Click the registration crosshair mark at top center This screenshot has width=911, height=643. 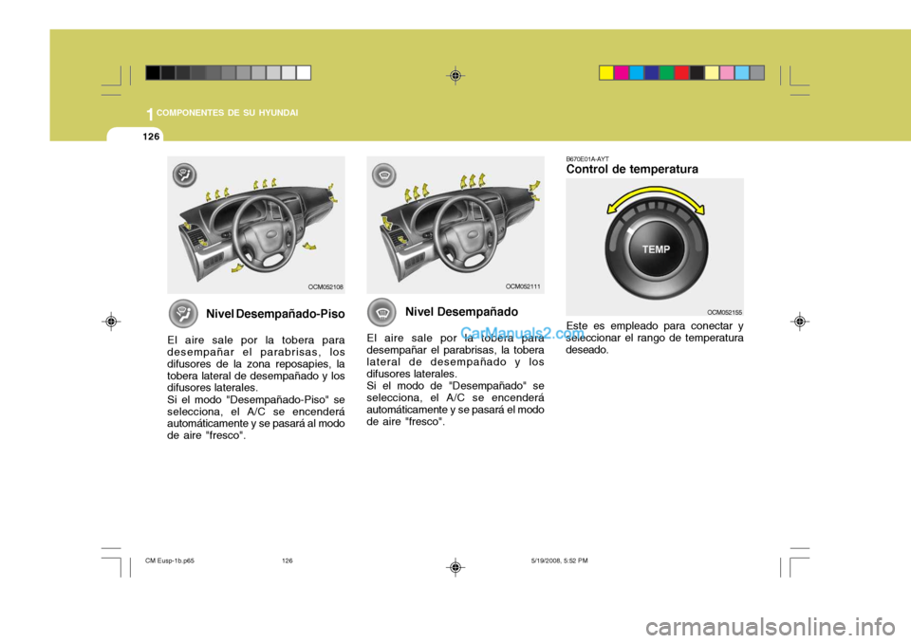455,76
